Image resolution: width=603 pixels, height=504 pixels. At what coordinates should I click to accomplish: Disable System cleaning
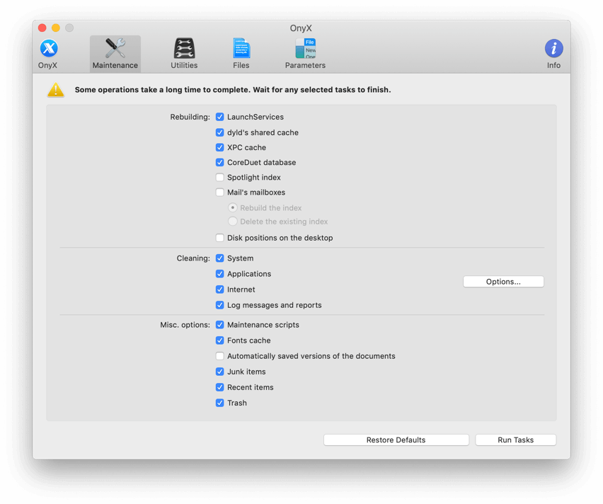[x=220, y=258]
